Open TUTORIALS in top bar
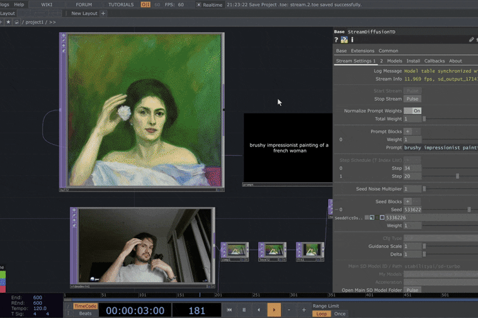Screen dimensions: 478x318 tap(121, 4)
